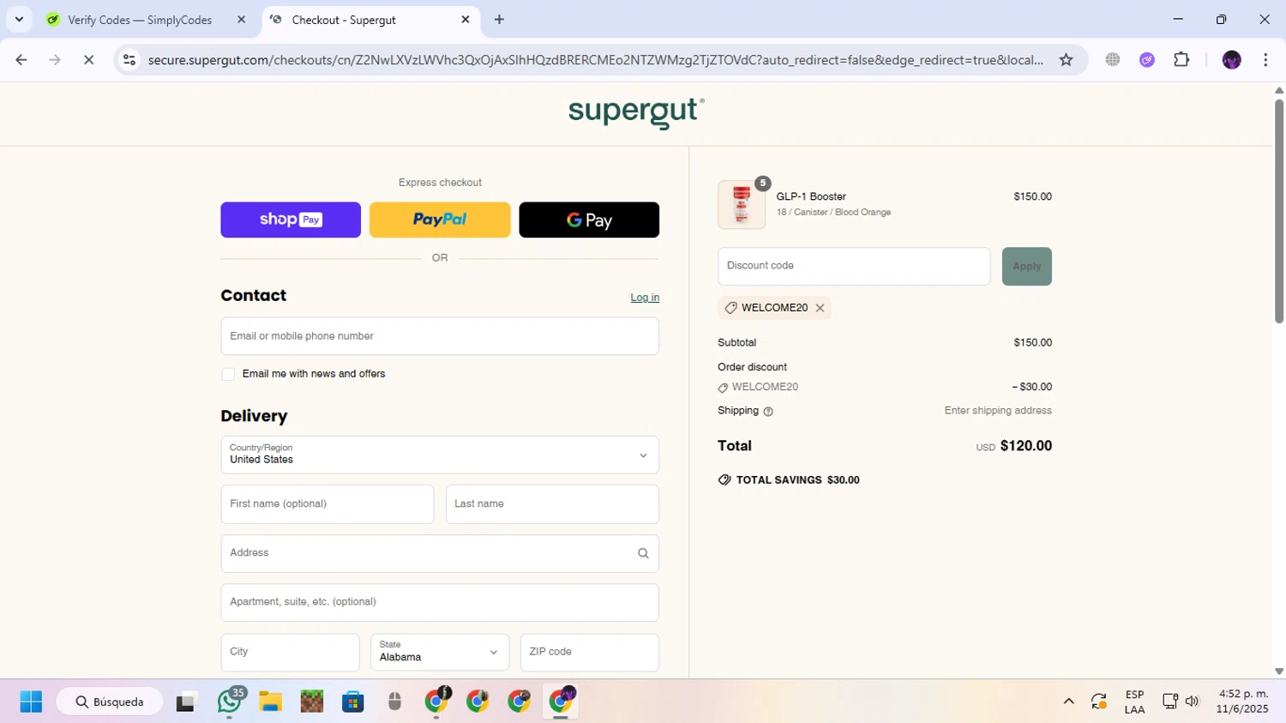Image resolution: width=1286 pixels, height=723 pixels.
Task: Click the GLP-1 Booster product thumbnail
Action: 742,205
